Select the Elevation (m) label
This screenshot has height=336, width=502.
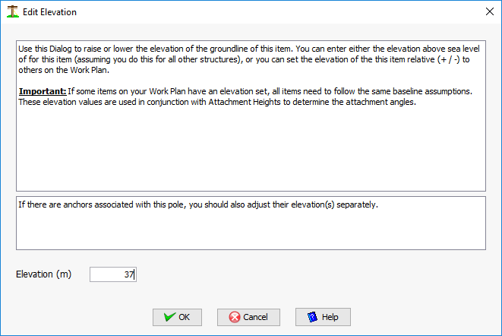[43, 274]
